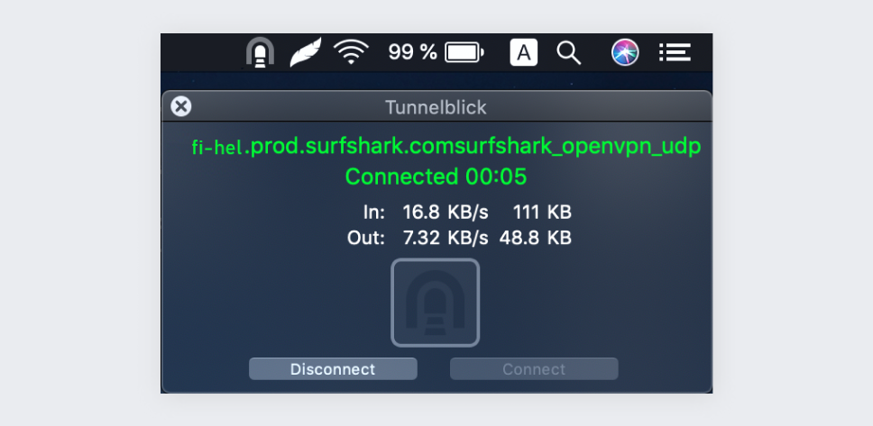Close the Tunnelblick status window

pos(181,107)
